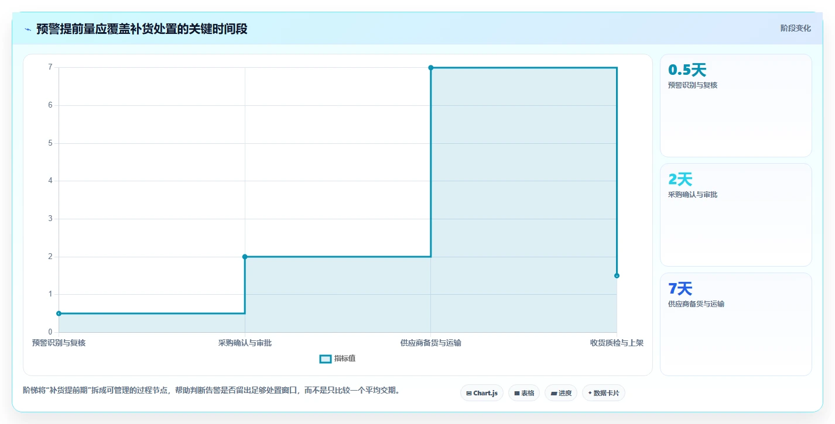Click the 进度 tag pill

(x=561, y=393)
